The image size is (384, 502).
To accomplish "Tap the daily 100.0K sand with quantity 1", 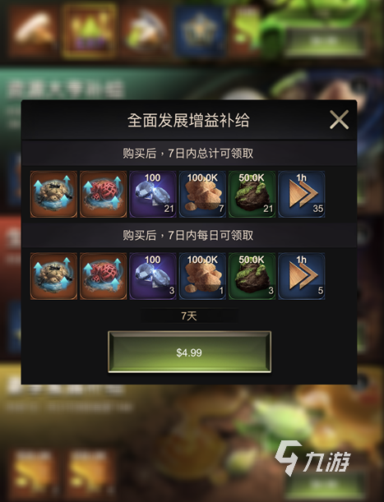I will pos(202,276).
